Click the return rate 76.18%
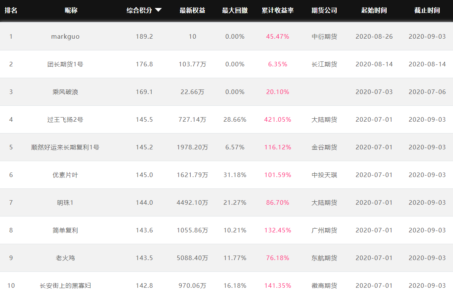Screen dimensions: 453x298 pyautogui.click(x=277, y=258)
